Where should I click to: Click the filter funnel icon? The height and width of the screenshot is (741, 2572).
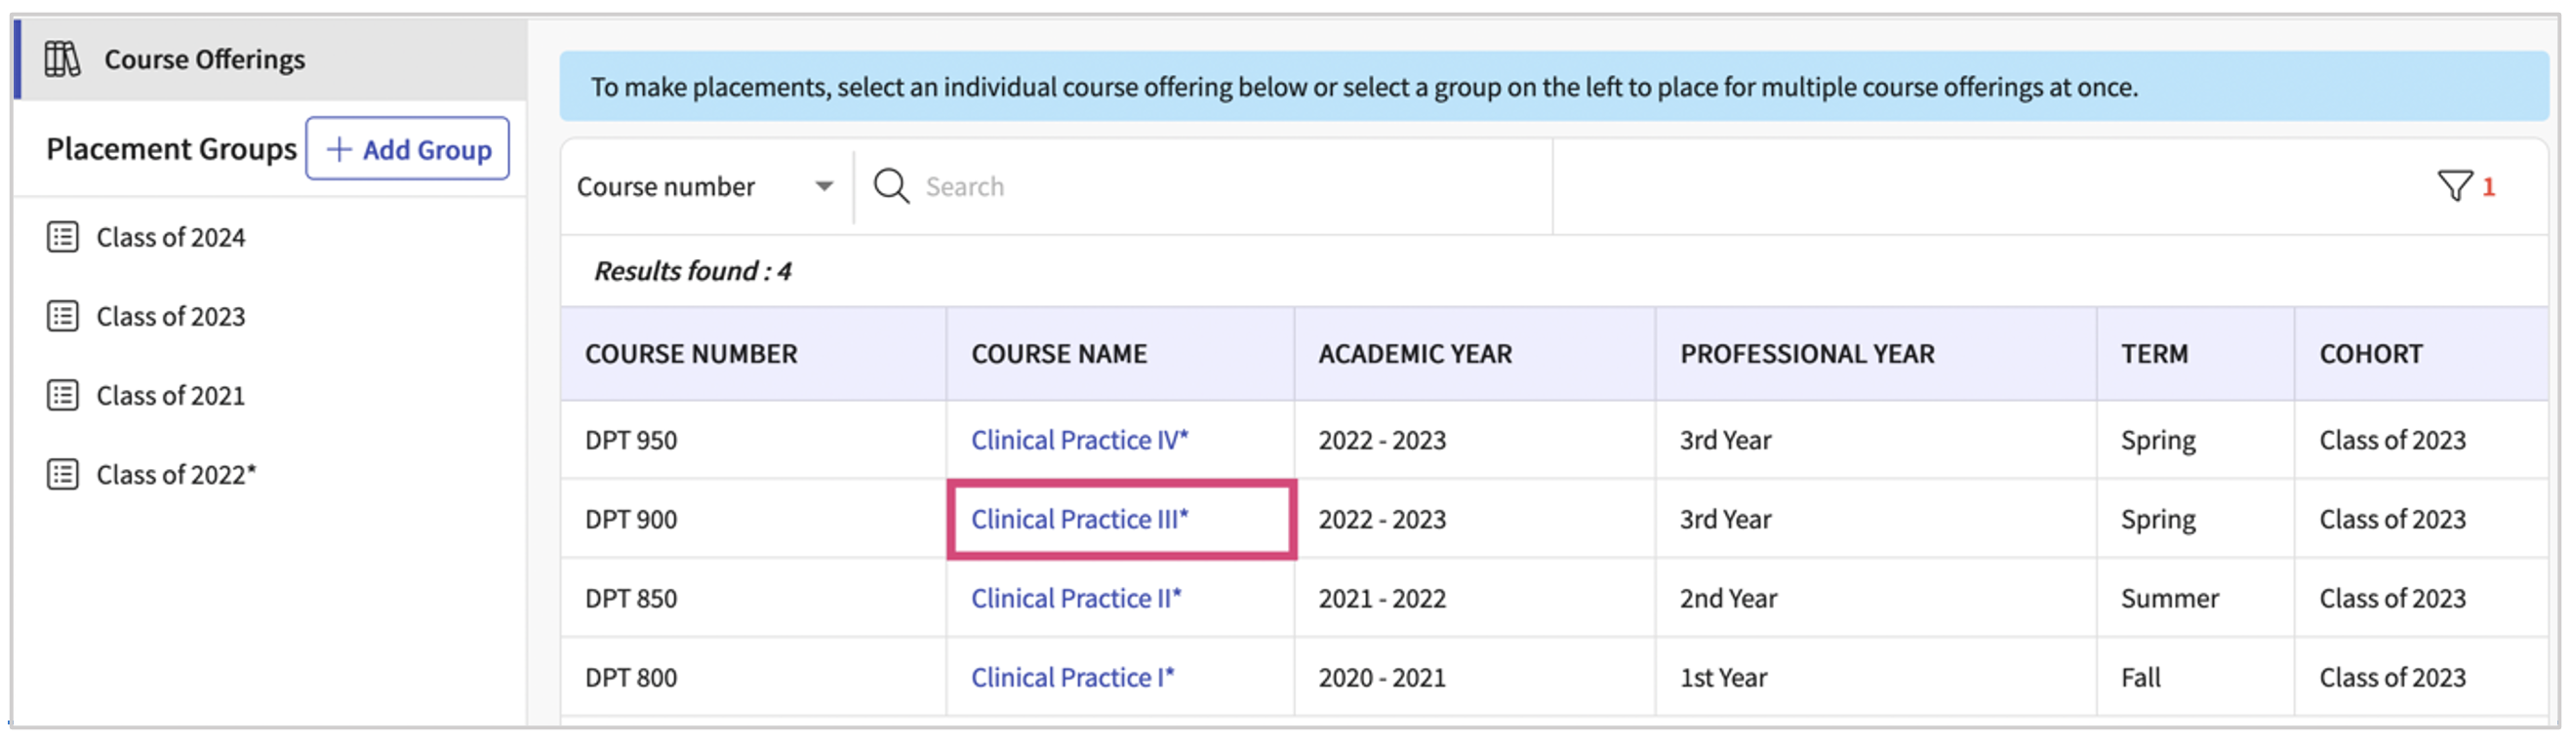2454,186
